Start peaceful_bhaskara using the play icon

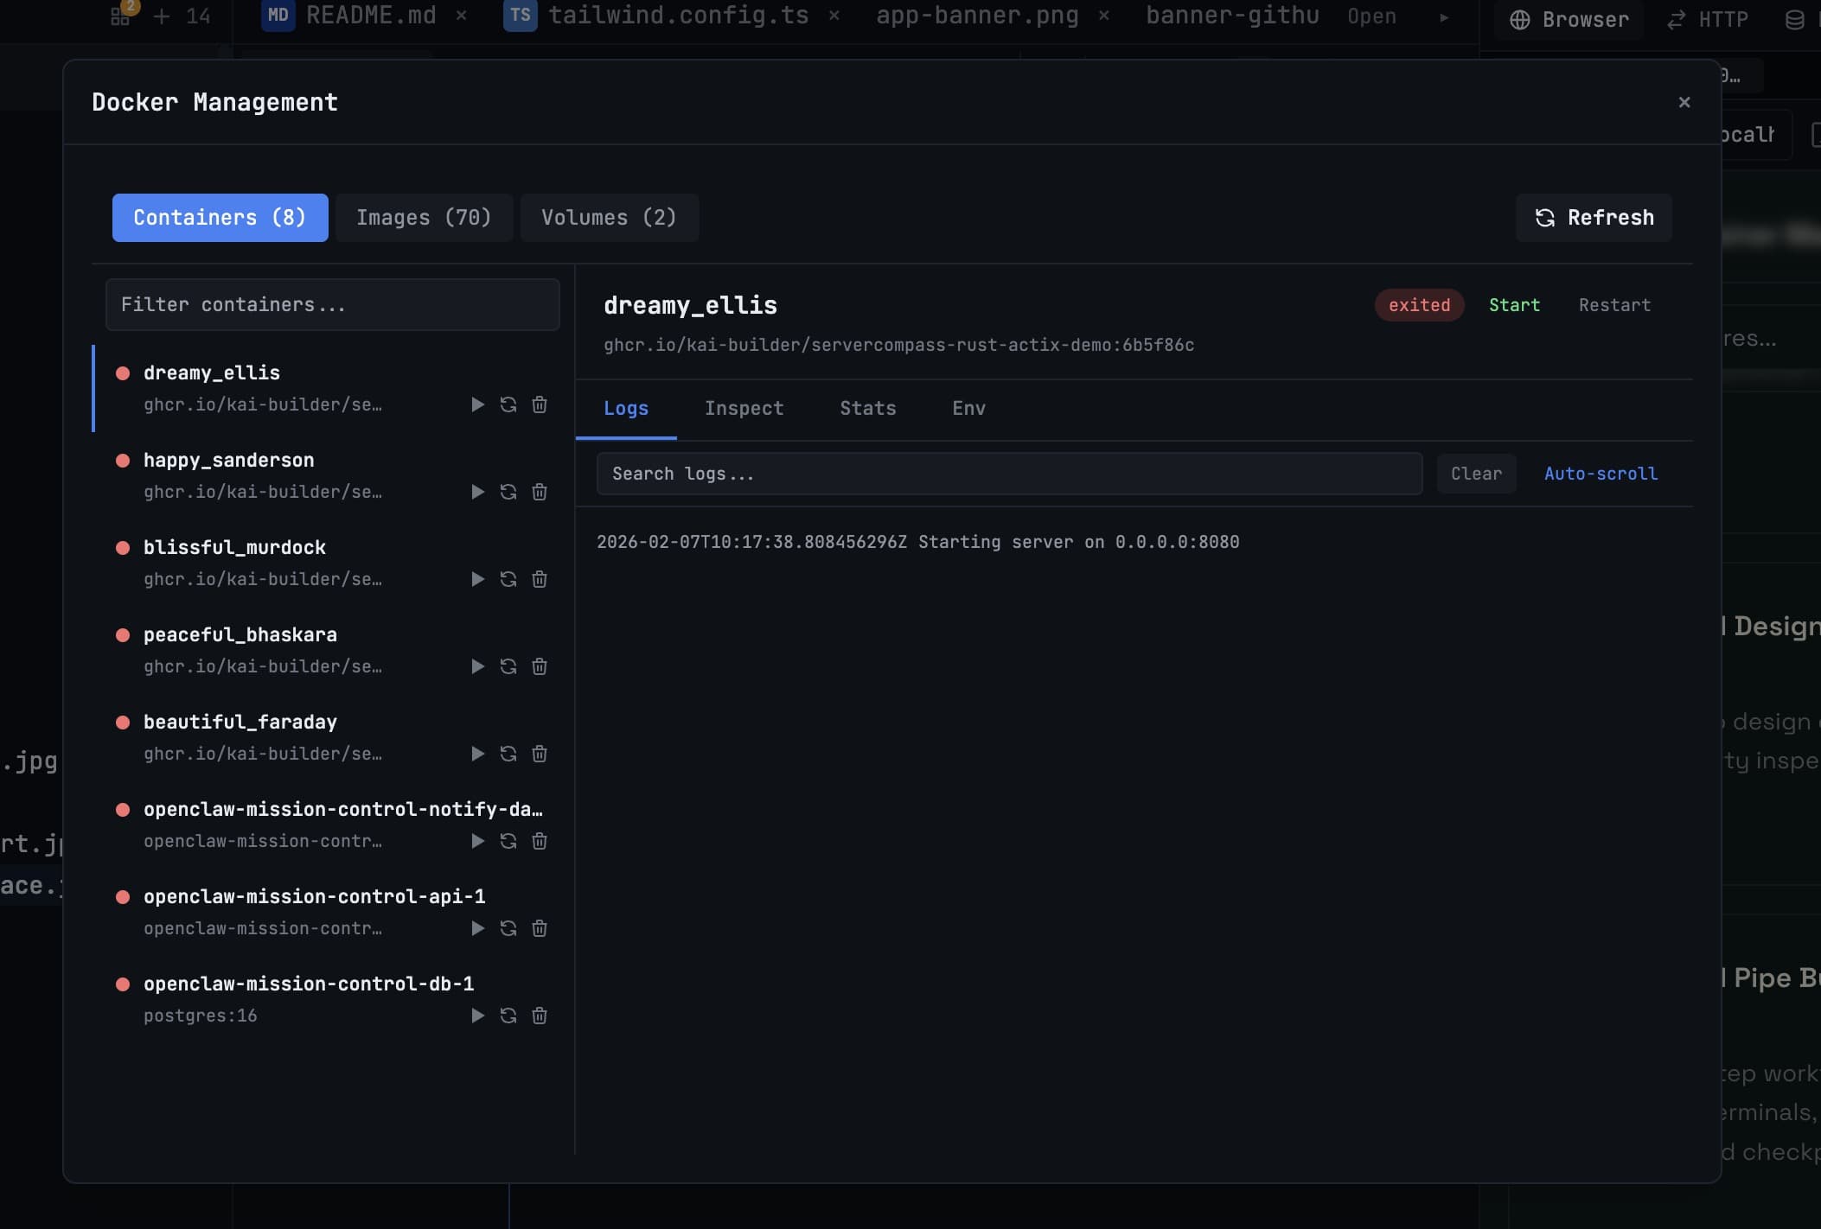[476, 666]
